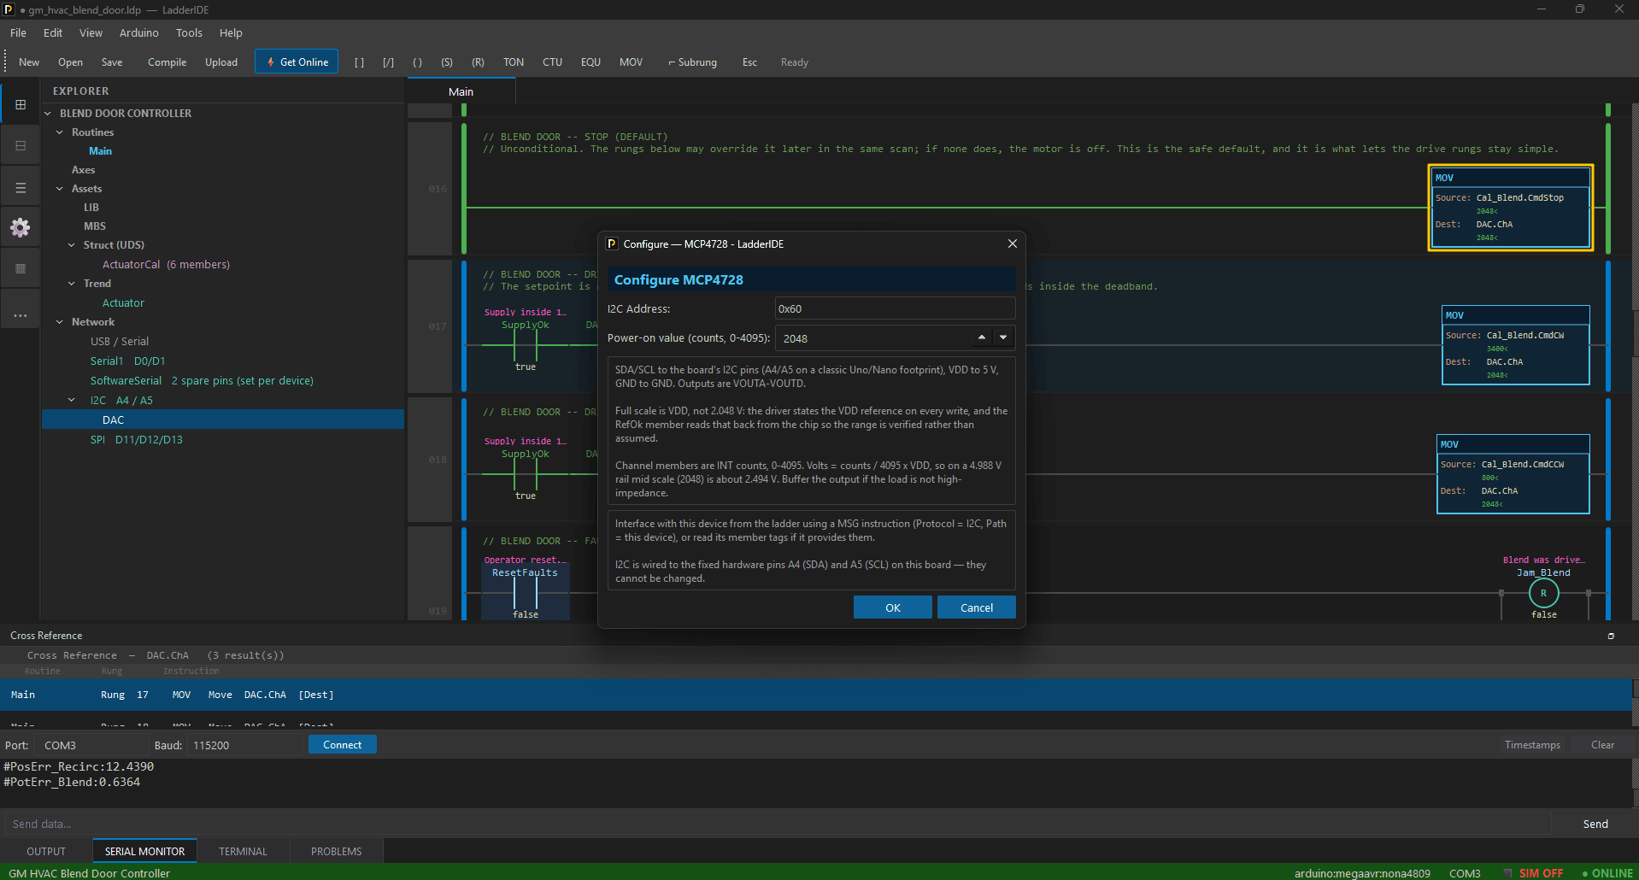
Task: Increase the power-on value with up arrow
Action: (x=982, y=337)
